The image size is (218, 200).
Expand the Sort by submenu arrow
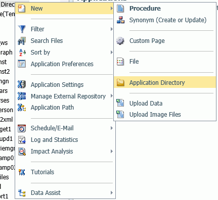[x=111, y=53]
